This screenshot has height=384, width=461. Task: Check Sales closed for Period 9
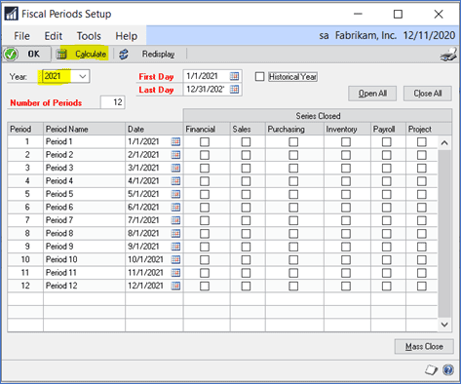[246, 247]
